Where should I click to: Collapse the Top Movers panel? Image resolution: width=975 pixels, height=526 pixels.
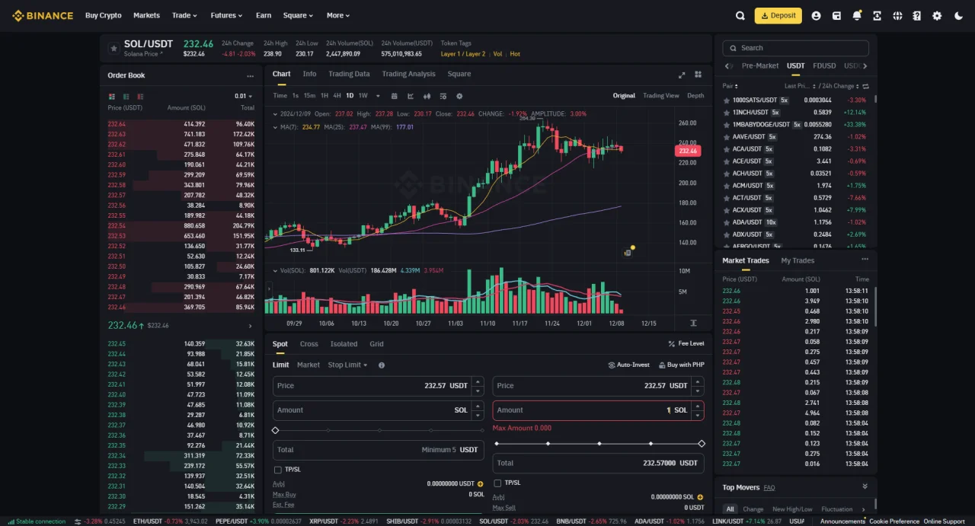pyautogui.click(x=865, y=486)
